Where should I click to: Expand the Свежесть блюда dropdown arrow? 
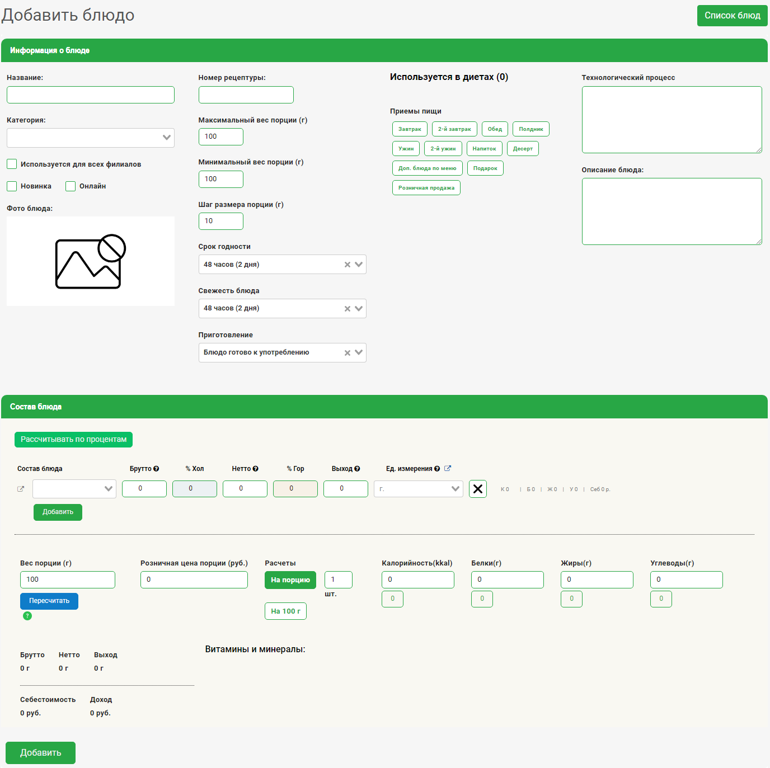[x=359, y=309]
